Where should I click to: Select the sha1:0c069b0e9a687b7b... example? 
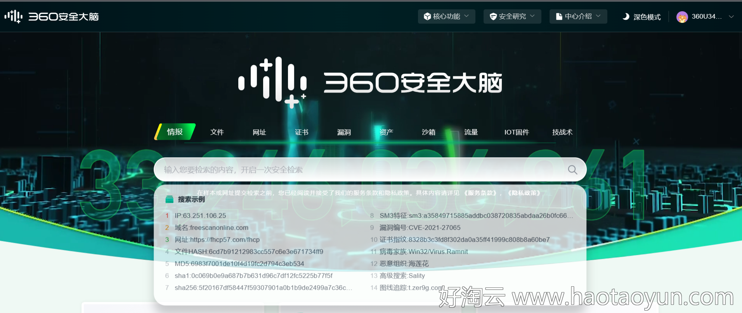tap(253, 275)
